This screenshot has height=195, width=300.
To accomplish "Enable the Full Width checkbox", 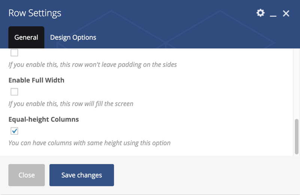I will 14,92.
